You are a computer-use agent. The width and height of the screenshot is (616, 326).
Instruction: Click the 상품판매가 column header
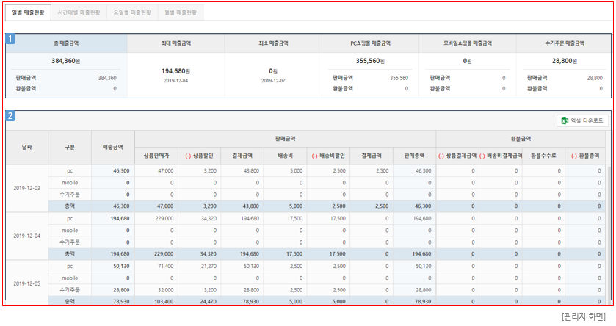pyautogui.click(x=156, y=156)
